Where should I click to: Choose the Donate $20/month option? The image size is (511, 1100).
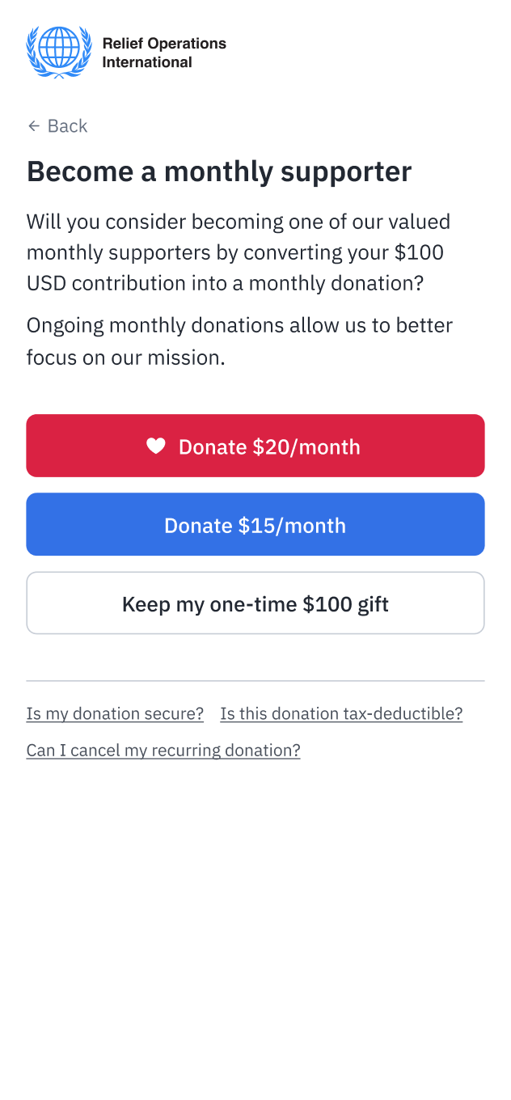[x=255, y=446]
